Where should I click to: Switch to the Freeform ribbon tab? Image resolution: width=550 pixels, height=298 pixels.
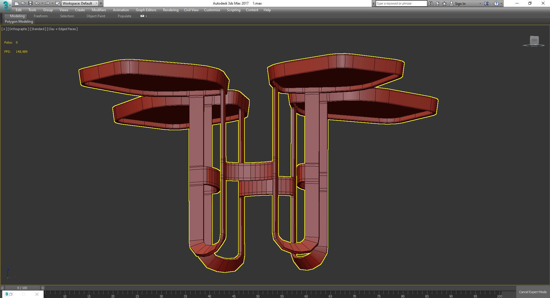(40, 16)
